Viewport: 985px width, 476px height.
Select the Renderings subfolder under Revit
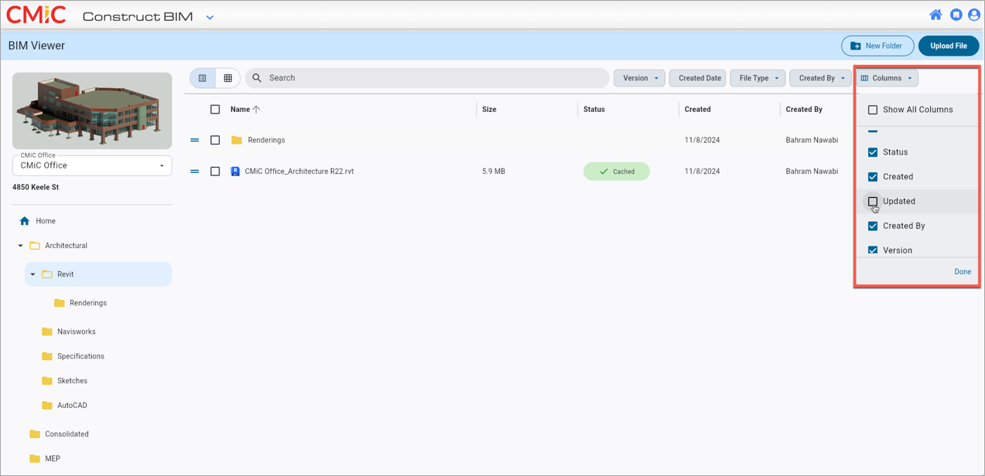tap(87, 303)
